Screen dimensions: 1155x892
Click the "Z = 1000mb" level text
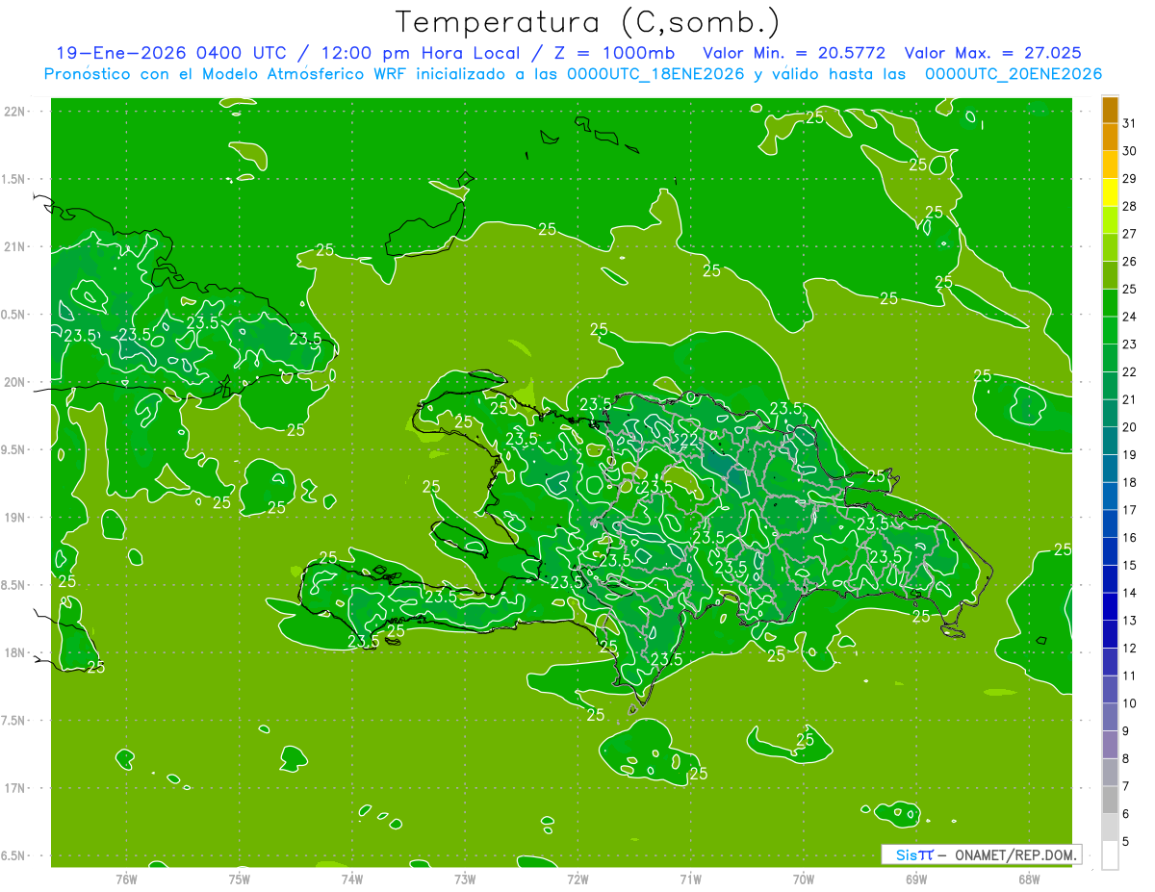(x=616, y=53)
